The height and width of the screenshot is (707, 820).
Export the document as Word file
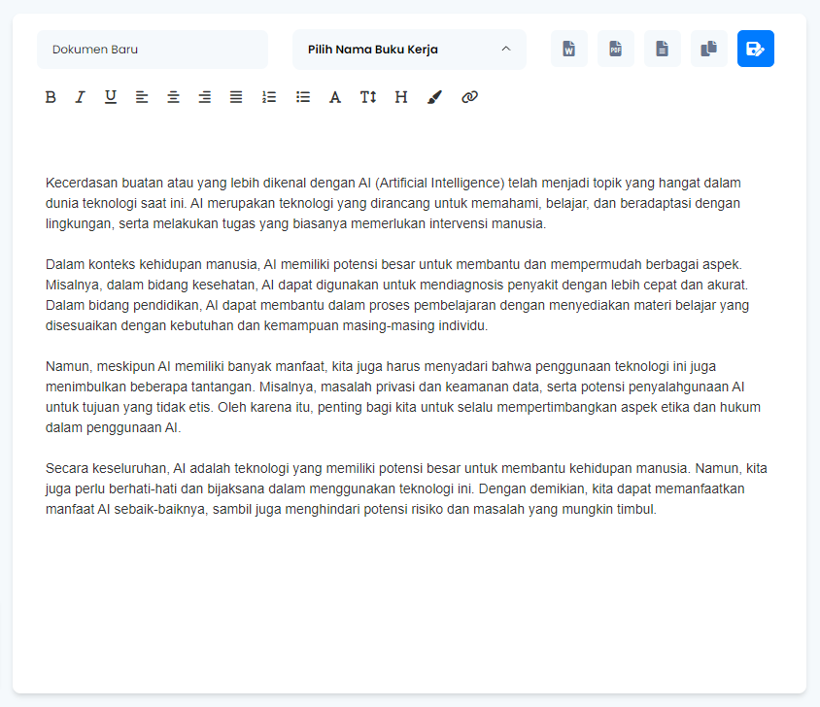(569, 49)
